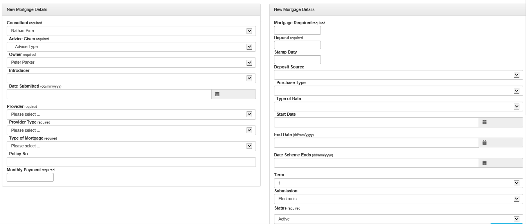Change the Submission method dropdown
Viewport: 526px width, 224px height.
pyautogui.click(x=398, y=199)
